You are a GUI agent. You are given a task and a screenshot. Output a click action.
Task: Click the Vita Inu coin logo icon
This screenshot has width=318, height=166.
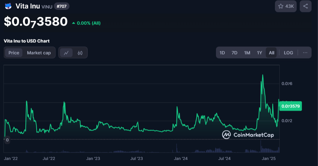(x=8, y=6)
